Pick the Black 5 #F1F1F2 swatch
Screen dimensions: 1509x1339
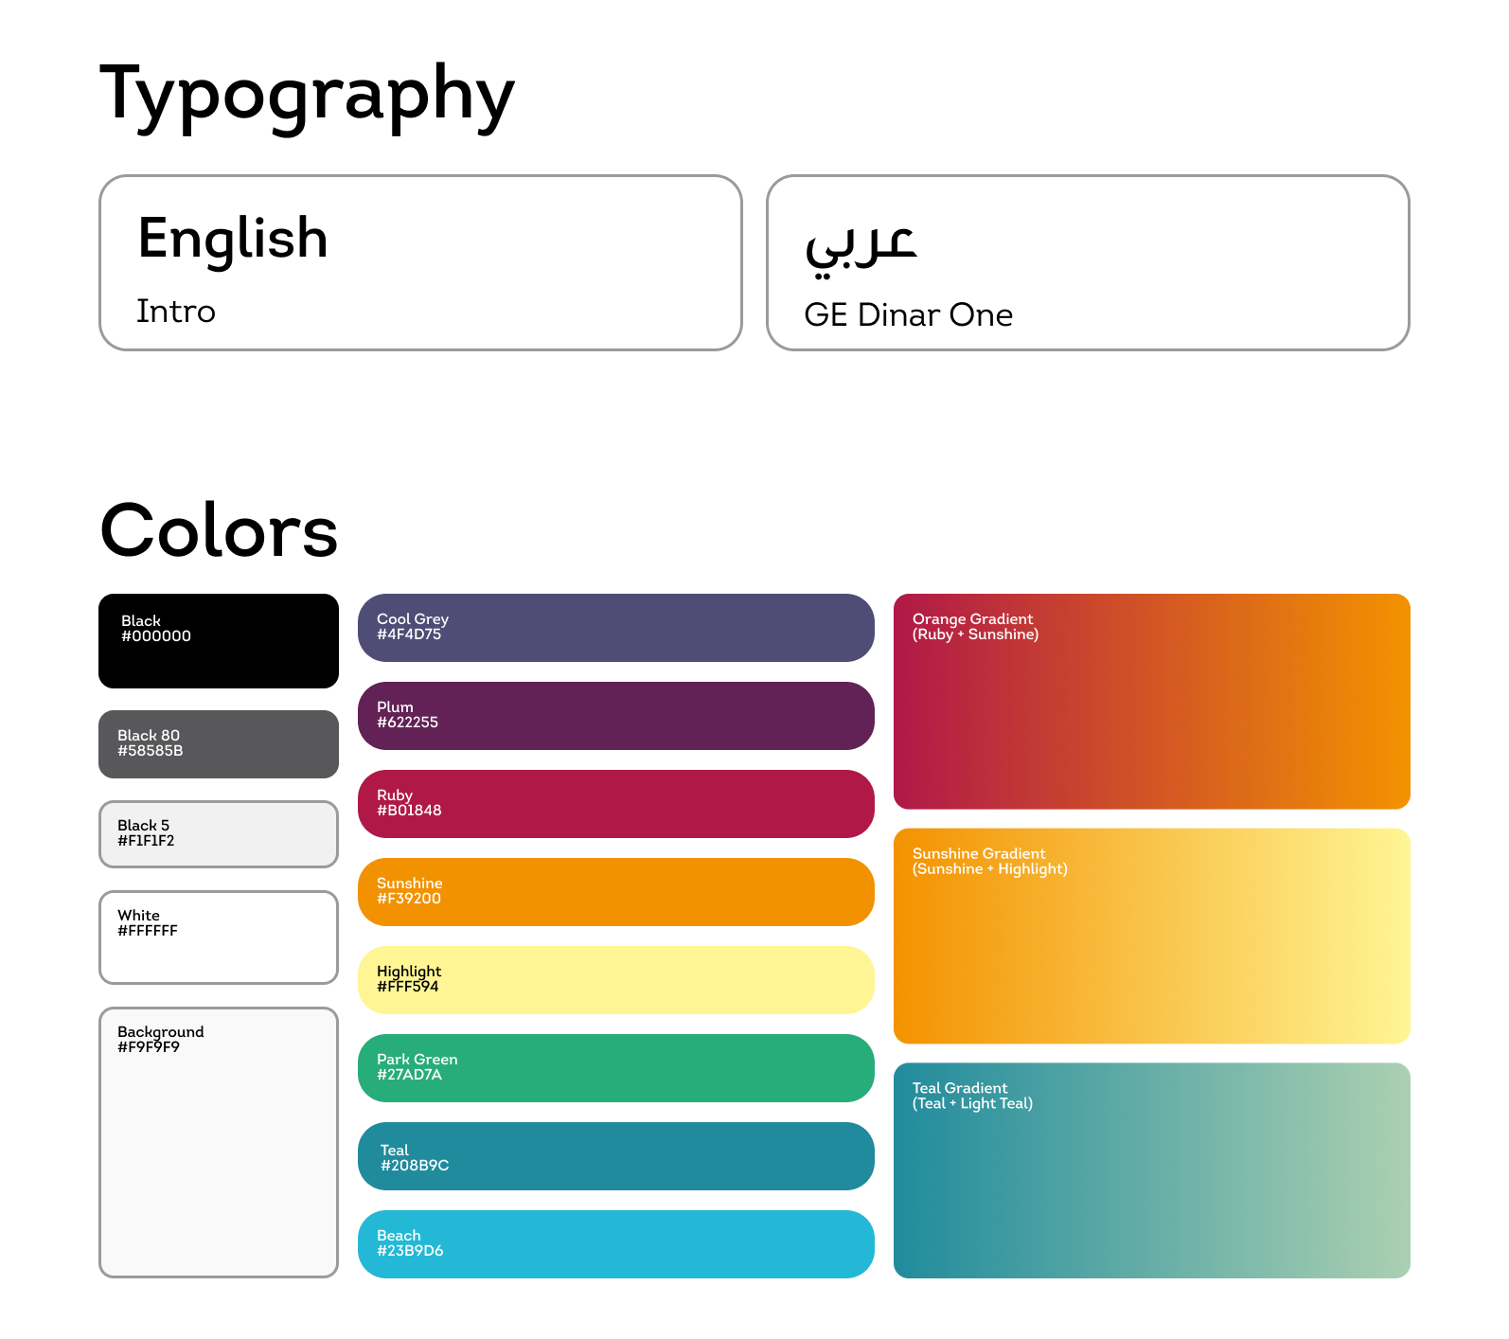[219, 834]
